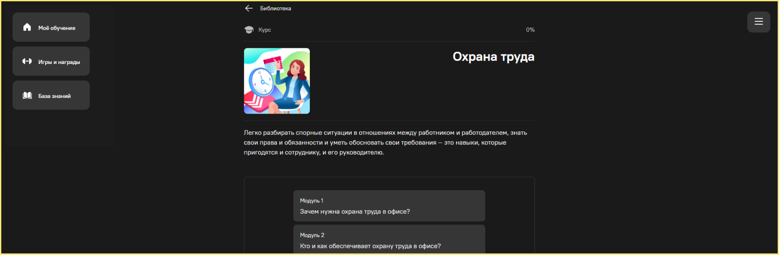779x255 pixels.
Task: Open the Моё обучение section
Action: pos(51,27)
